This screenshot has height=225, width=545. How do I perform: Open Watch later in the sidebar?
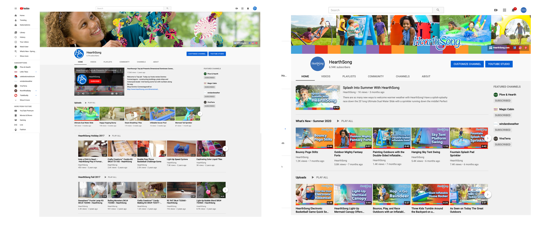pyautogui.click(x=24, y=47)
